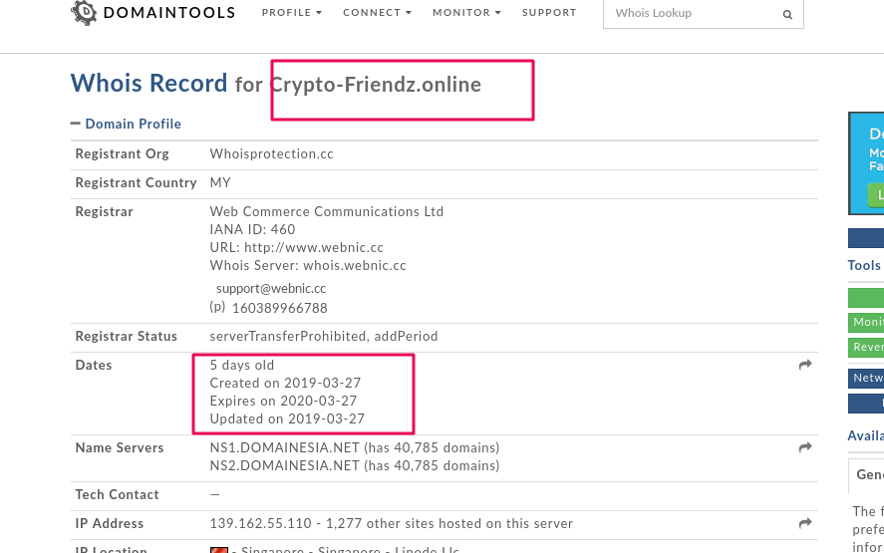This screenshot has height=553, width=884.
Task: Click the registrant country value MY
Action: (x=220, y=182)
